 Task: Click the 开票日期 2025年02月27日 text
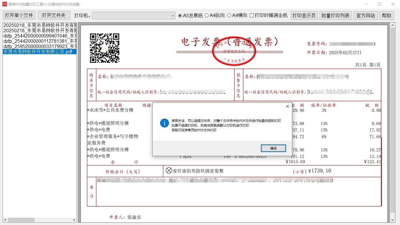[334, 53]
